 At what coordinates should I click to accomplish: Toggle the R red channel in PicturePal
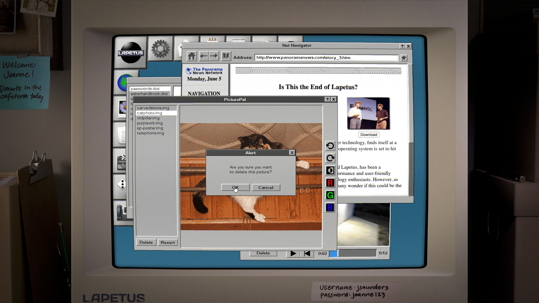click(330, 183)
